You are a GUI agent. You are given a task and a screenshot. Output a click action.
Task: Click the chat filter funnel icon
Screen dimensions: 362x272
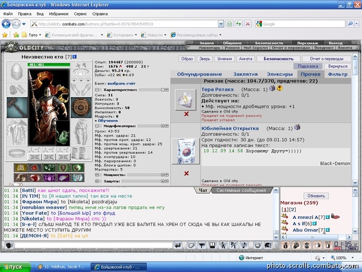(x=202, y=245)
